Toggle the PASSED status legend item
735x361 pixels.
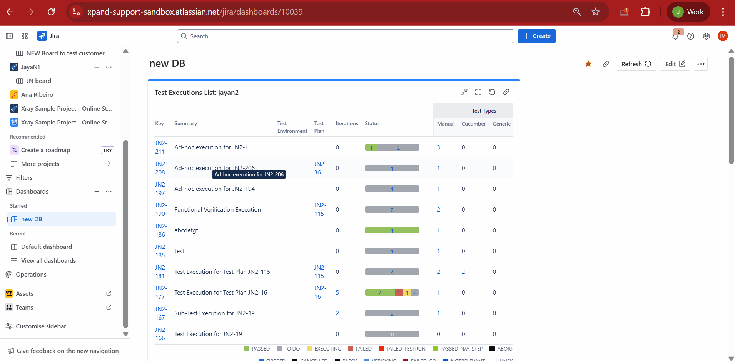[257, 349]
